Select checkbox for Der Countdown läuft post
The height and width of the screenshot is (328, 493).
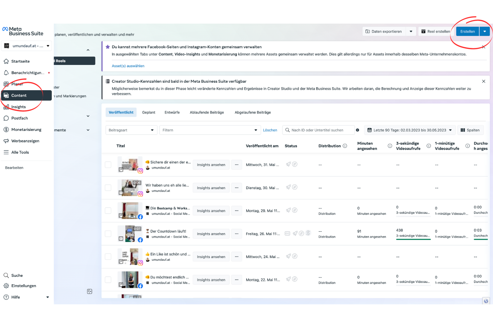click(x=108, y=234)
